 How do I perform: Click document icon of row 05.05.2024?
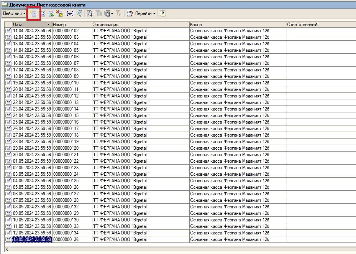click(8, 187)
